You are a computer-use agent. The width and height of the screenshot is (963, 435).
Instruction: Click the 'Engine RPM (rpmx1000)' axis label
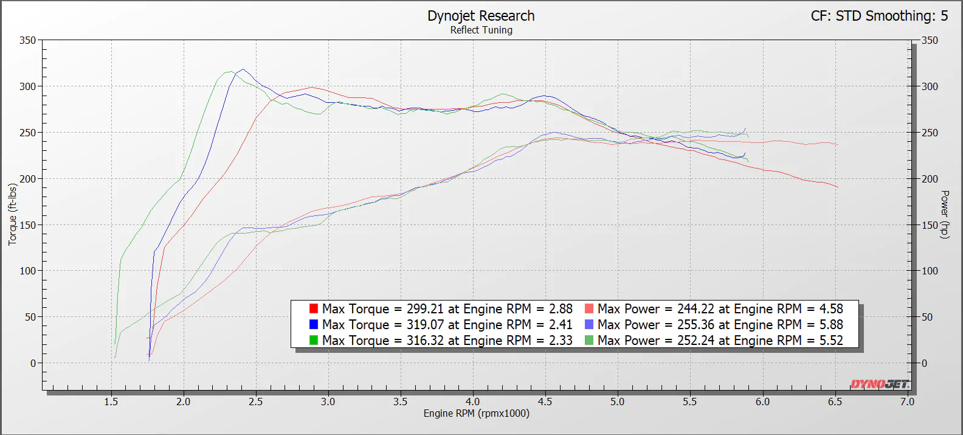(x=477, y=413)
